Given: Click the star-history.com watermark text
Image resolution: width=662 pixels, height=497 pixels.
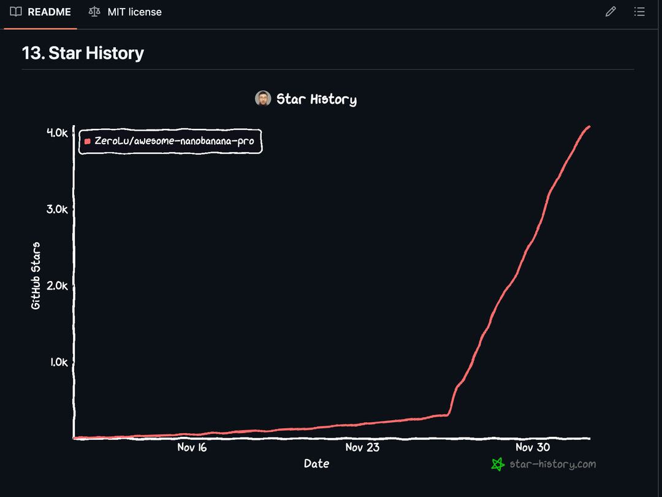Looking at the screenshot, I should [552, 464].
